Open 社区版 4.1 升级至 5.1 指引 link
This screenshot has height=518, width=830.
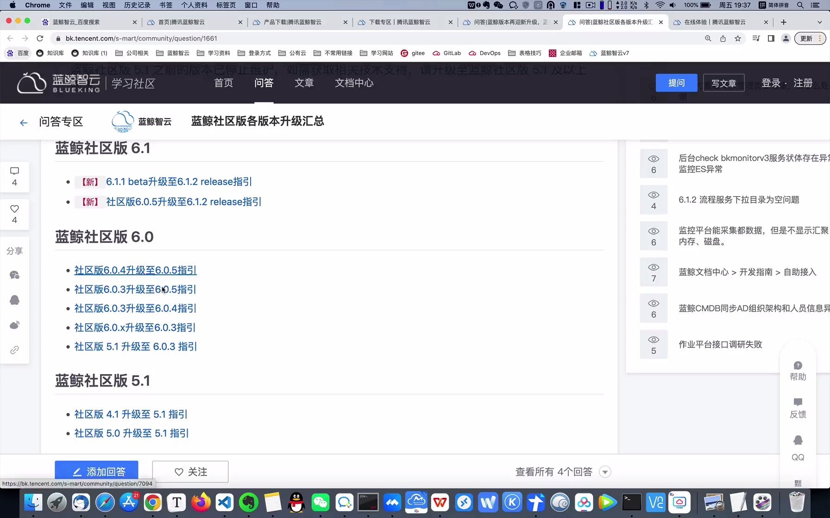[131, 414]
